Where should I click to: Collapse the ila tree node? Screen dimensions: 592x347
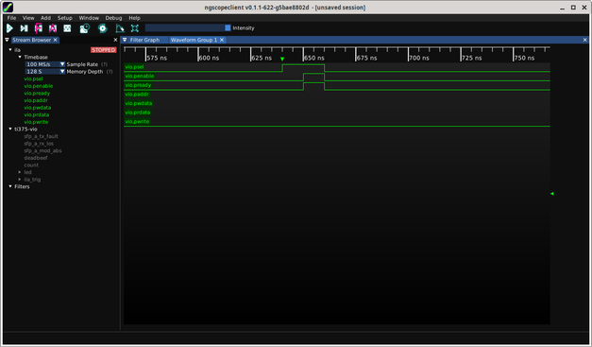coord(10,50)
